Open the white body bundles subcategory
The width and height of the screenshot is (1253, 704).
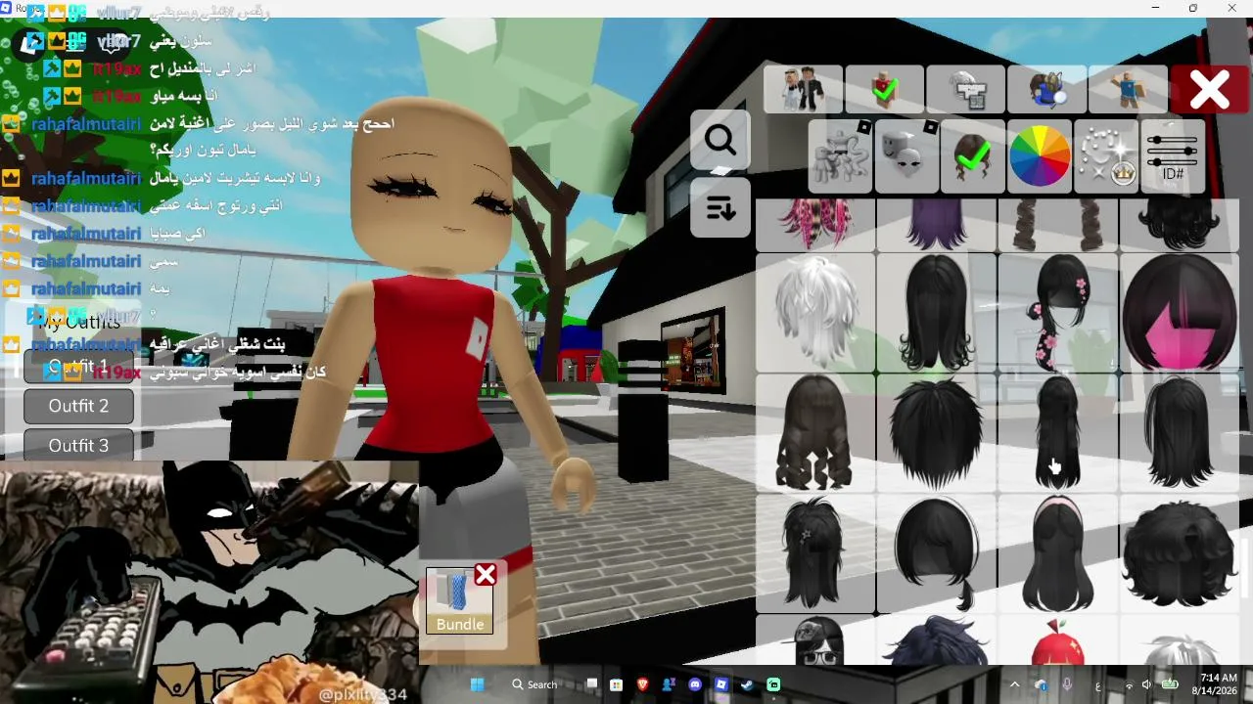tap(840, 155)
